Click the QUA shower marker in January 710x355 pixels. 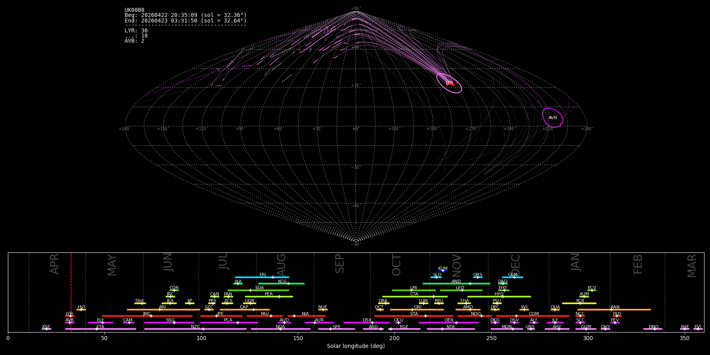point(555,310)
